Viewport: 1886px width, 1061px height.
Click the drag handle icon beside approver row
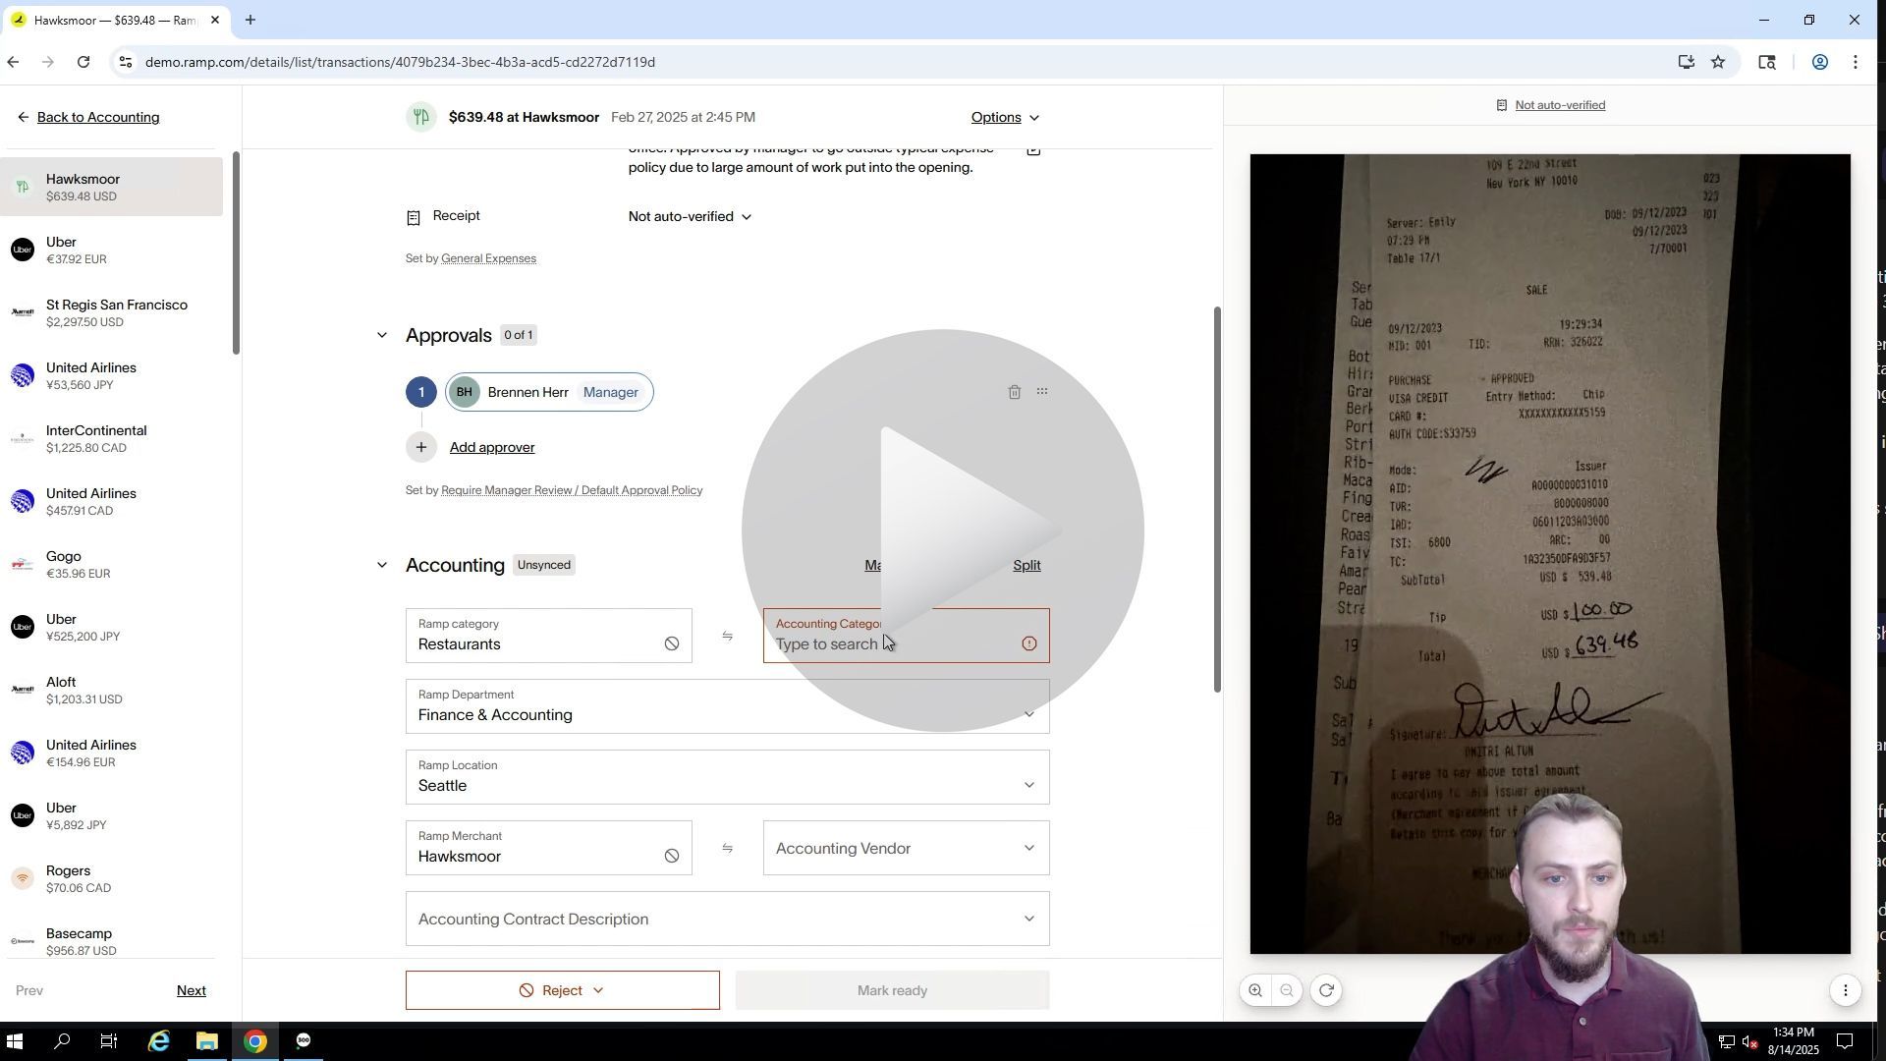click(x=1042, y=392)
